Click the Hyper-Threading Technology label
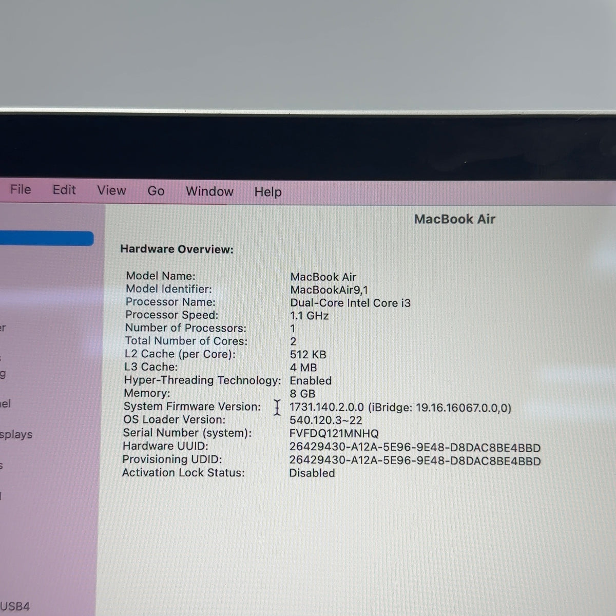616x616 pixels. click(x=202, y=380)
